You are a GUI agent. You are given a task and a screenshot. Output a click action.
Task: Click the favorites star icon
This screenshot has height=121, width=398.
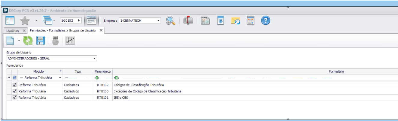25,21
